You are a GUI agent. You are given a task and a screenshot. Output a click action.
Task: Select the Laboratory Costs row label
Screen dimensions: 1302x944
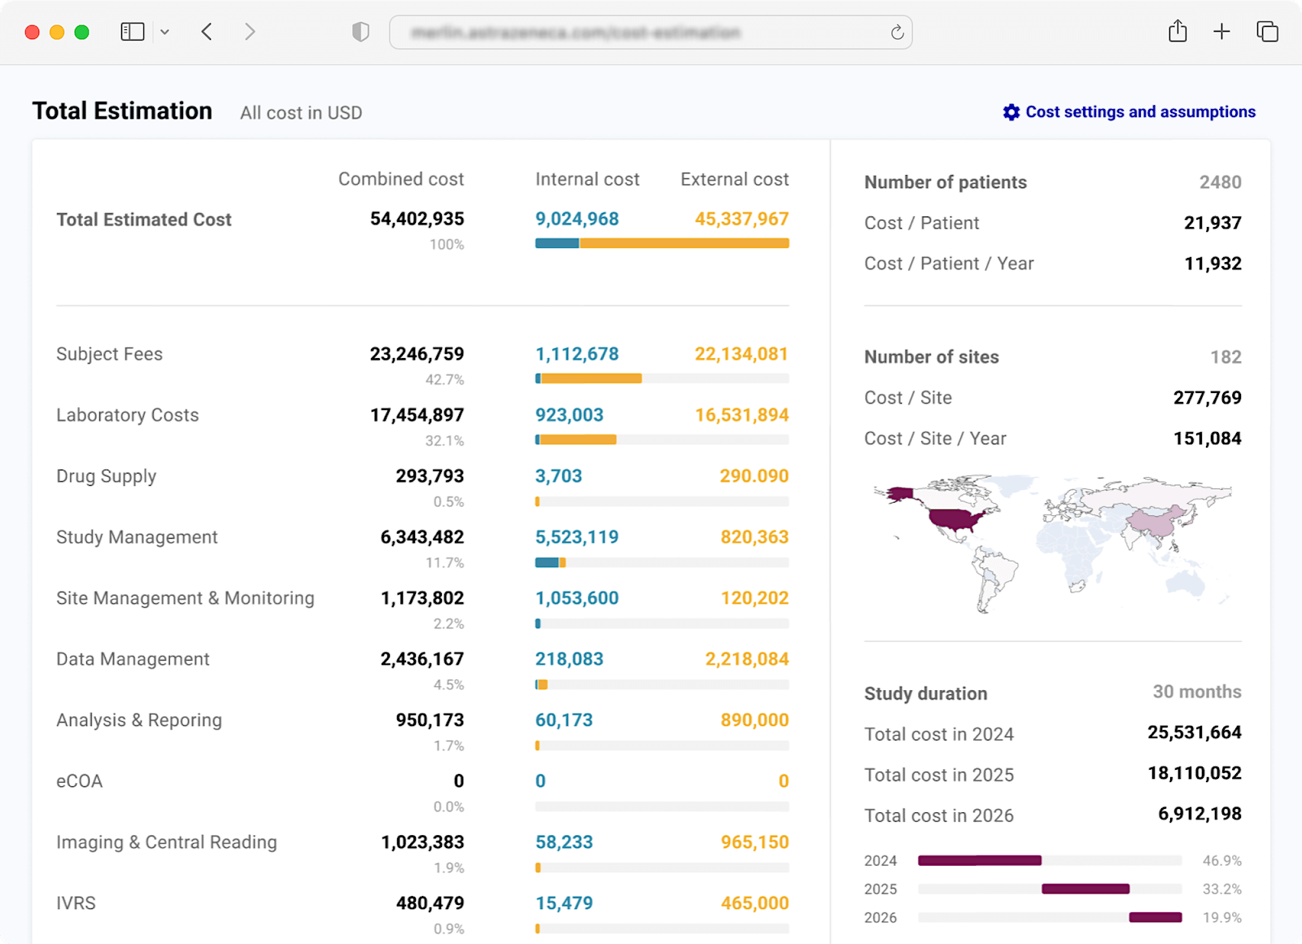127,415
